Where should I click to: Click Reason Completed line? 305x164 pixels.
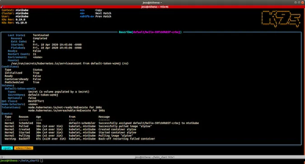(x=29, y=39)
